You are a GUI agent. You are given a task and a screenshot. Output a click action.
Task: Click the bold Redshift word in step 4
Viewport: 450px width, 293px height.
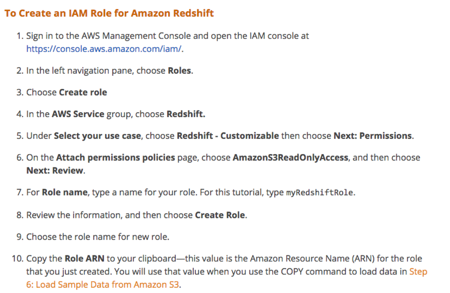[186, 114]
